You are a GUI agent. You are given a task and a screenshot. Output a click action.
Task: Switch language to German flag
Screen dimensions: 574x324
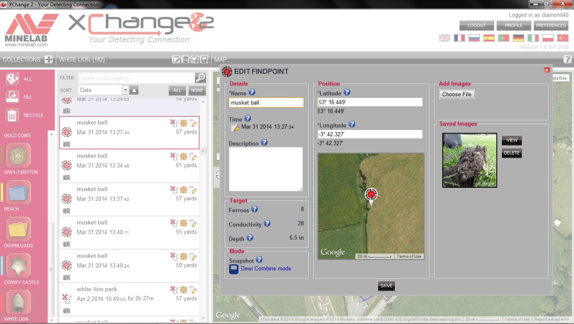pos(518,38)
